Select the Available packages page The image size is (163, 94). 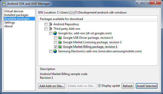pos(19,19)
